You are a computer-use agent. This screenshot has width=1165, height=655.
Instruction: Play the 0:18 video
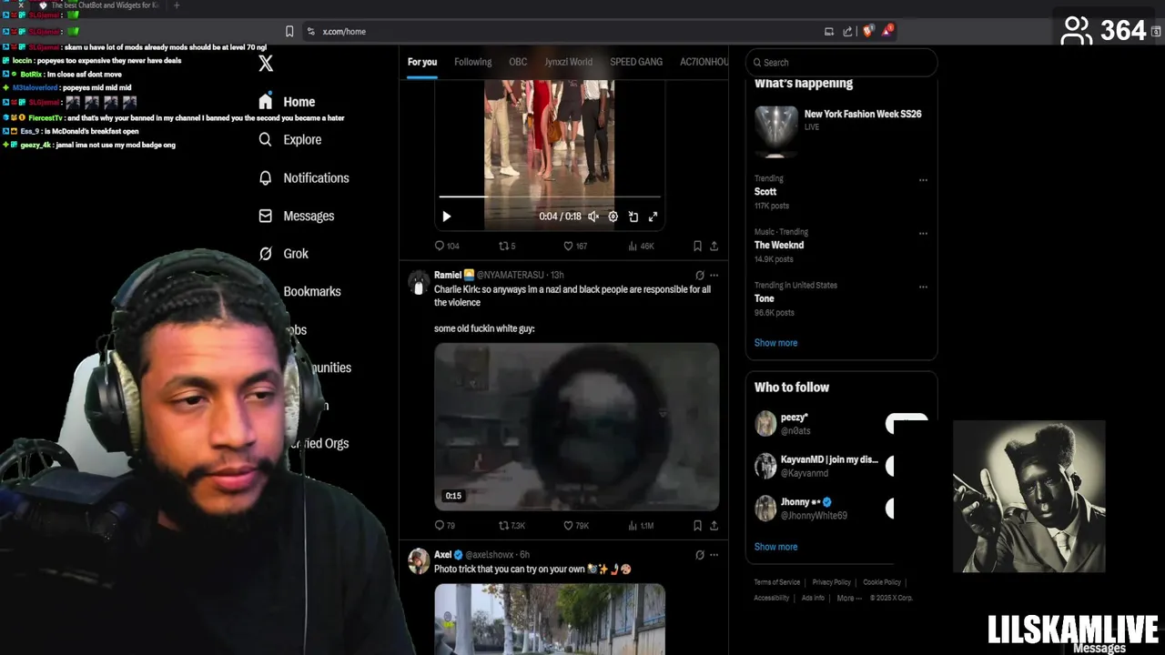(x=446, y=217)
